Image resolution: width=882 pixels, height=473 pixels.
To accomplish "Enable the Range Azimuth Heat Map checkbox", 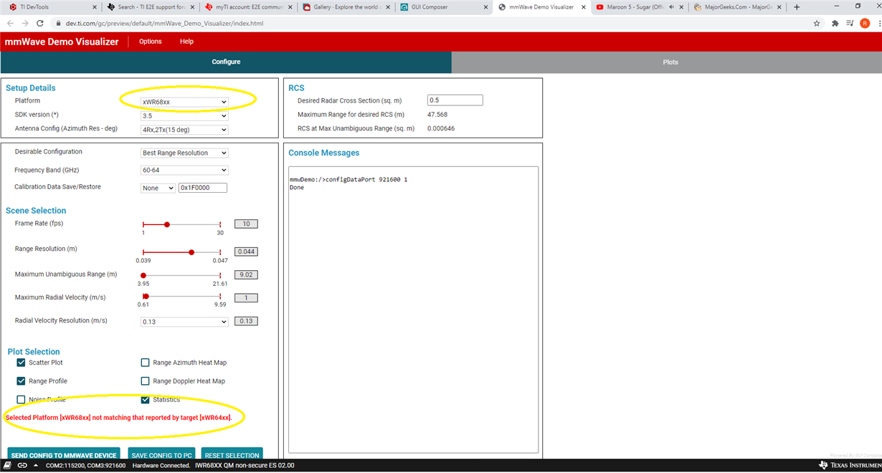I will 146,363.
